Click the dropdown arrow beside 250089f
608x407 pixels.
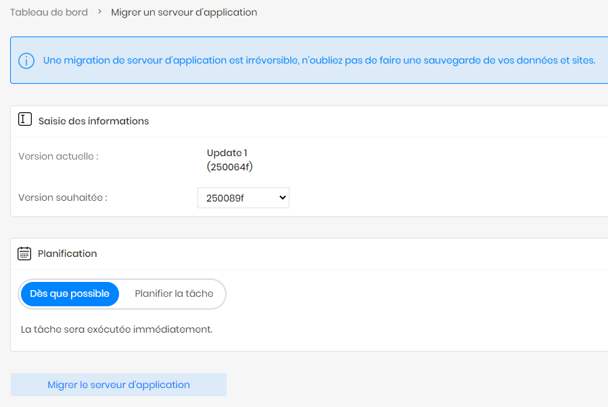[282, 197]
